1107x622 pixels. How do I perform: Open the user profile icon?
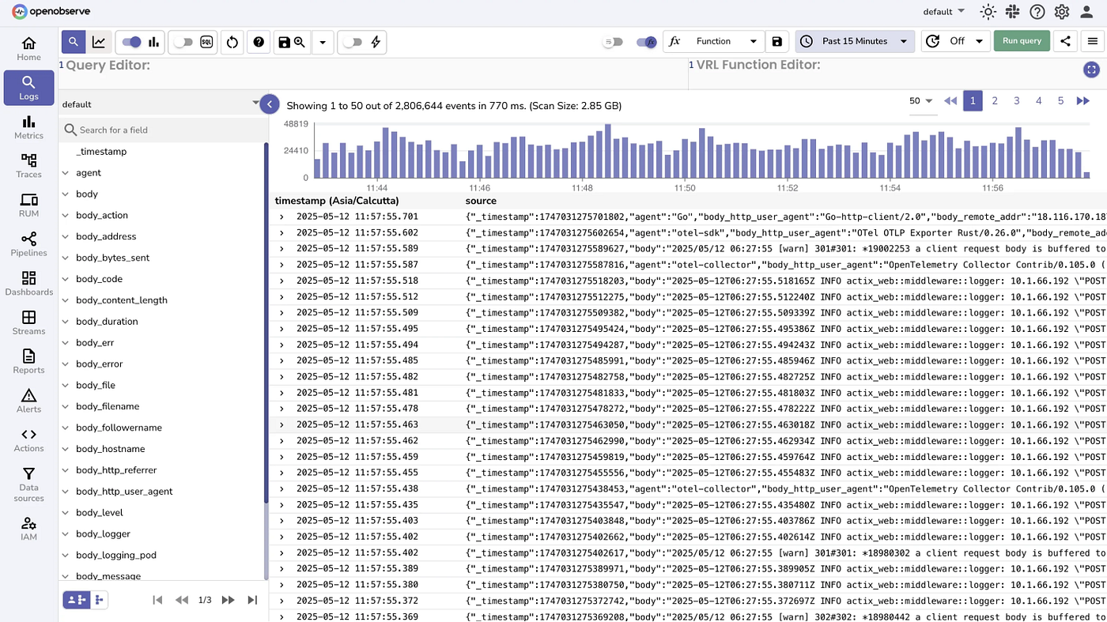(1087, 12)
